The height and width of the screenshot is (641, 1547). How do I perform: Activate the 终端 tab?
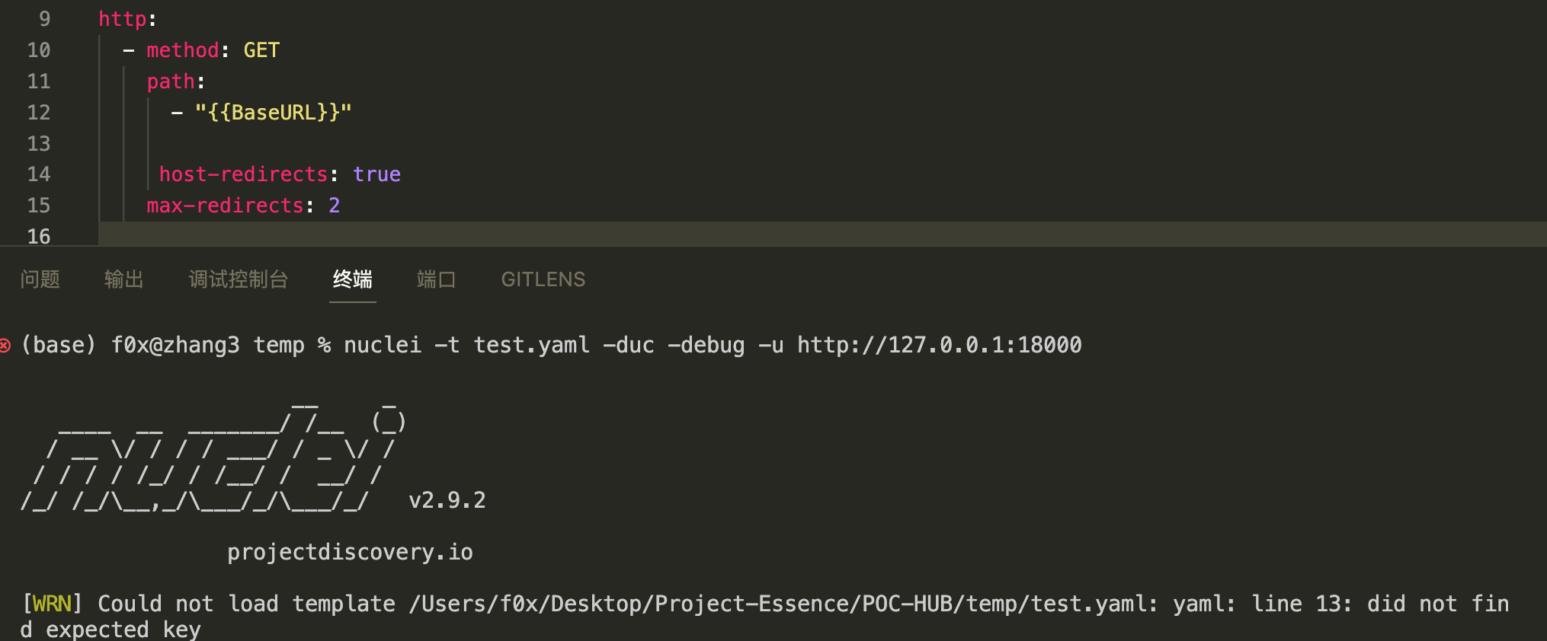tap(352, 279)
